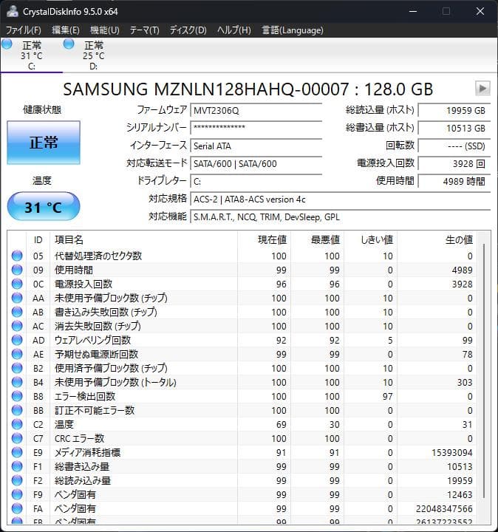
Task: Click status orb of attribute 0C 電源投入回数
Action: (17, 284)
